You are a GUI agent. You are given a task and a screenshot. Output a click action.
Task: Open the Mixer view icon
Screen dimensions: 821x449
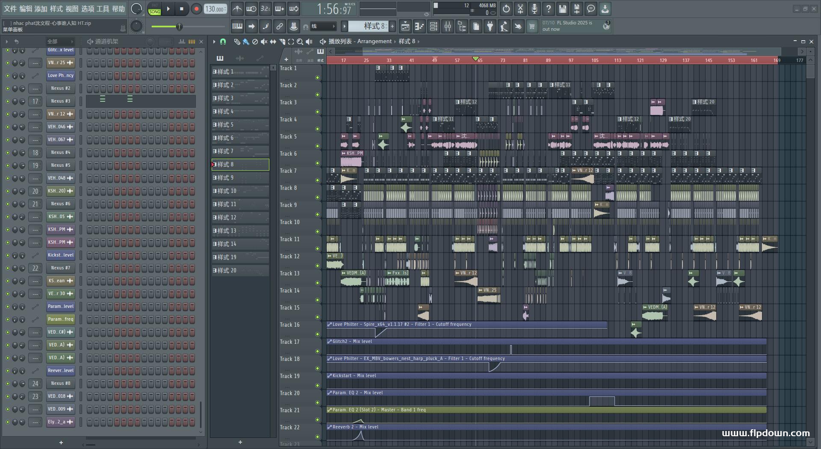coord(447,27)
